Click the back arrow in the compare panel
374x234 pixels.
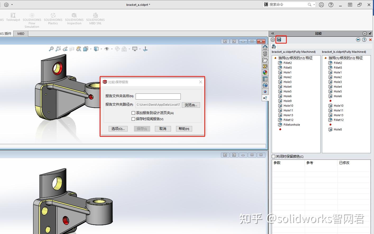[358, 39]
